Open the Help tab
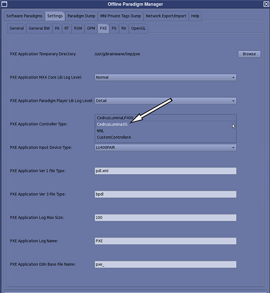The width and height of the screenshot is (270, 293). (195, 16)
